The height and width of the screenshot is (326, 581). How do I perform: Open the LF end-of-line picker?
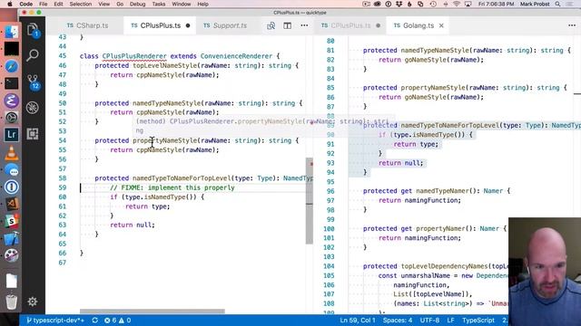[x=450, y=320]
